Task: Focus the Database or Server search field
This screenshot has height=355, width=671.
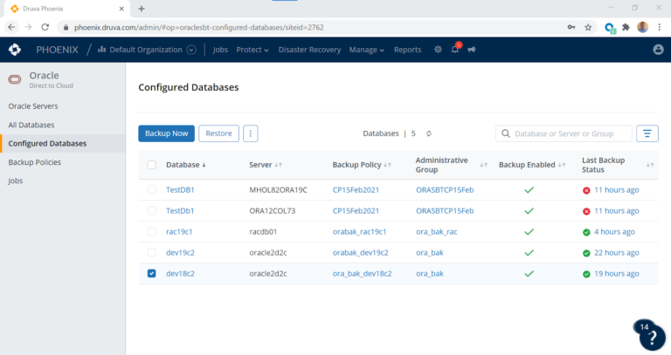Action: point(570,133)
